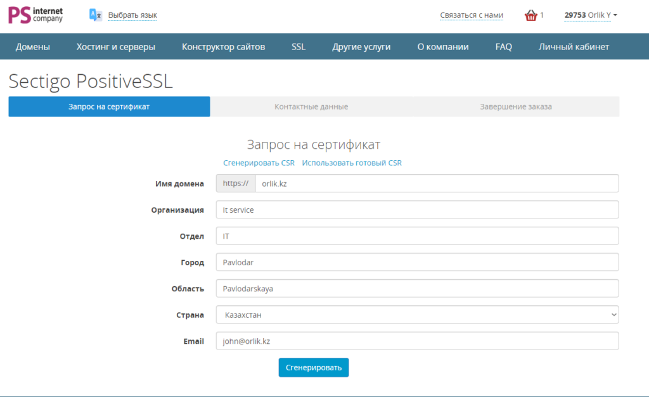Open the Выбрать язык language selector

(x=132, y=15)
